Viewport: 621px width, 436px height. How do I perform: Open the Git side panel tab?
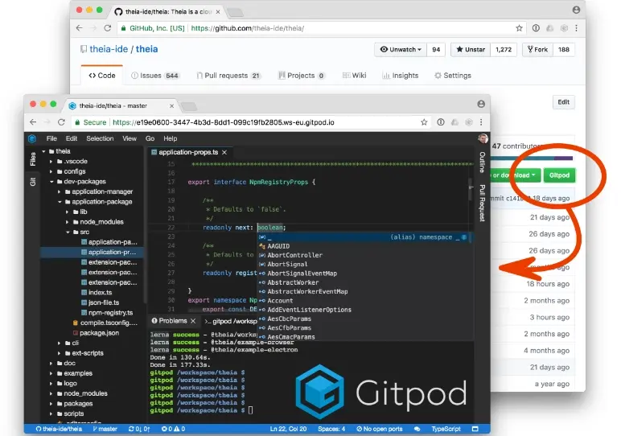(x=33, y=181)
